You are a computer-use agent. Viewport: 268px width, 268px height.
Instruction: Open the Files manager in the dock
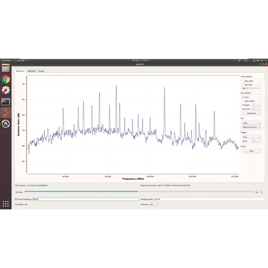(x=6, y=68)
